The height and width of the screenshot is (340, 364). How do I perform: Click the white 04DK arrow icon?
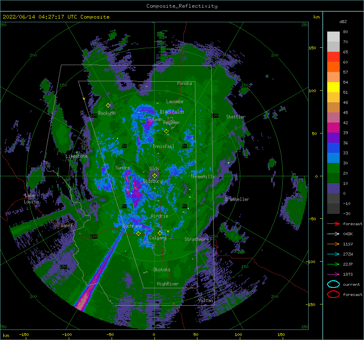333,234
